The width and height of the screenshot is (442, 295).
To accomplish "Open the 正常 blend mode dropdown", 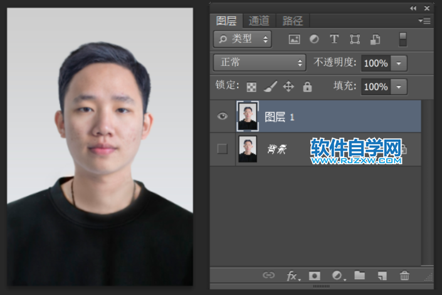I will (x=260, y=63).
